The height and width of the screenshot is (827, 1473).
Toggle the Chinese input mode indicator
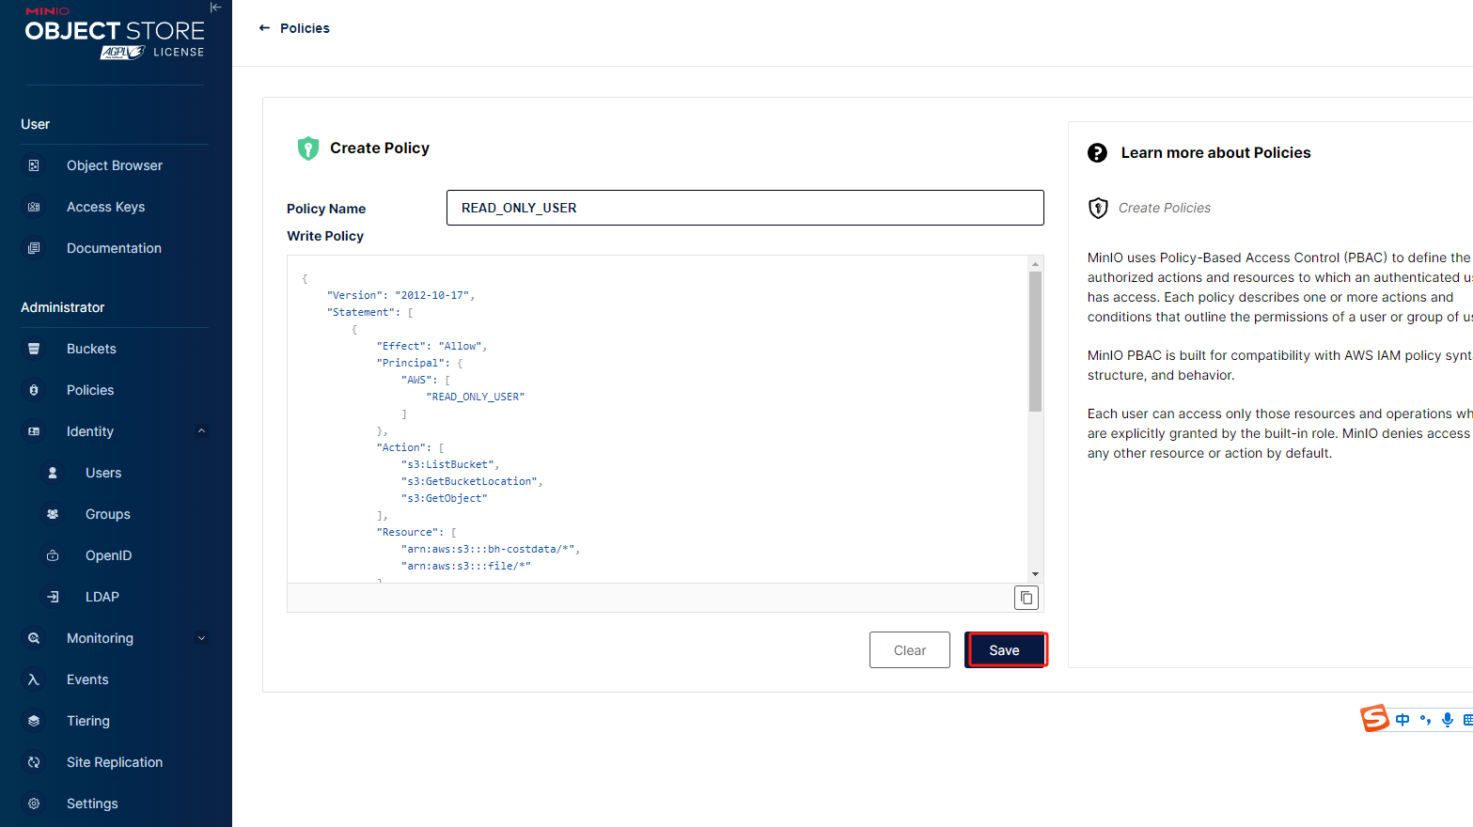[x=1402, y=720]
